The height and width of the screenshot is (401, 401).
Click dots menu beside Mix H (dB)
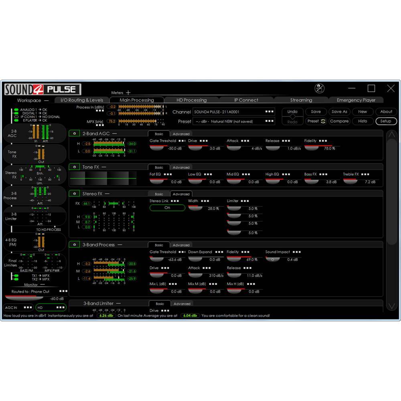click(x=251, y=284)
